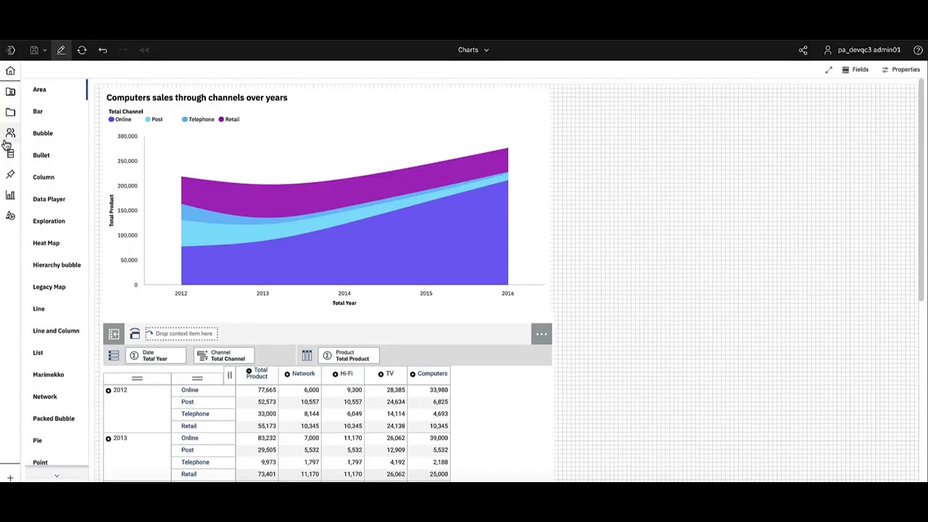Expand the 2013 row member

coord(109,439)
